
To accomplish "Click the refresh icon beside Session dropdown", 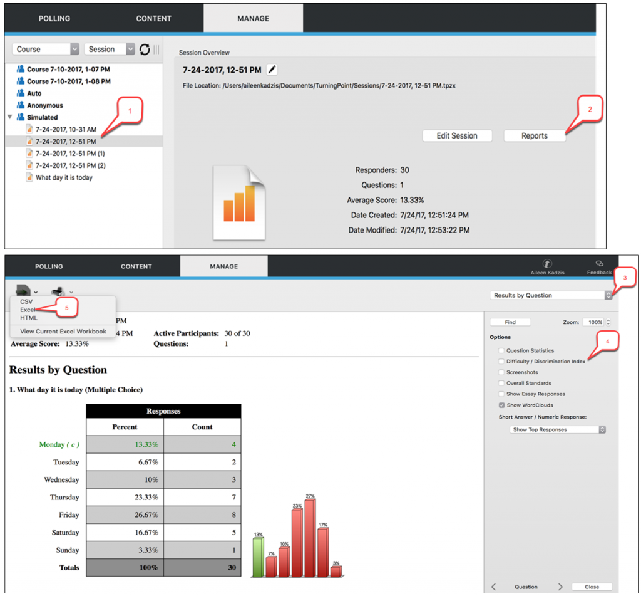I will pyautogui.click(x=145, y=50).
